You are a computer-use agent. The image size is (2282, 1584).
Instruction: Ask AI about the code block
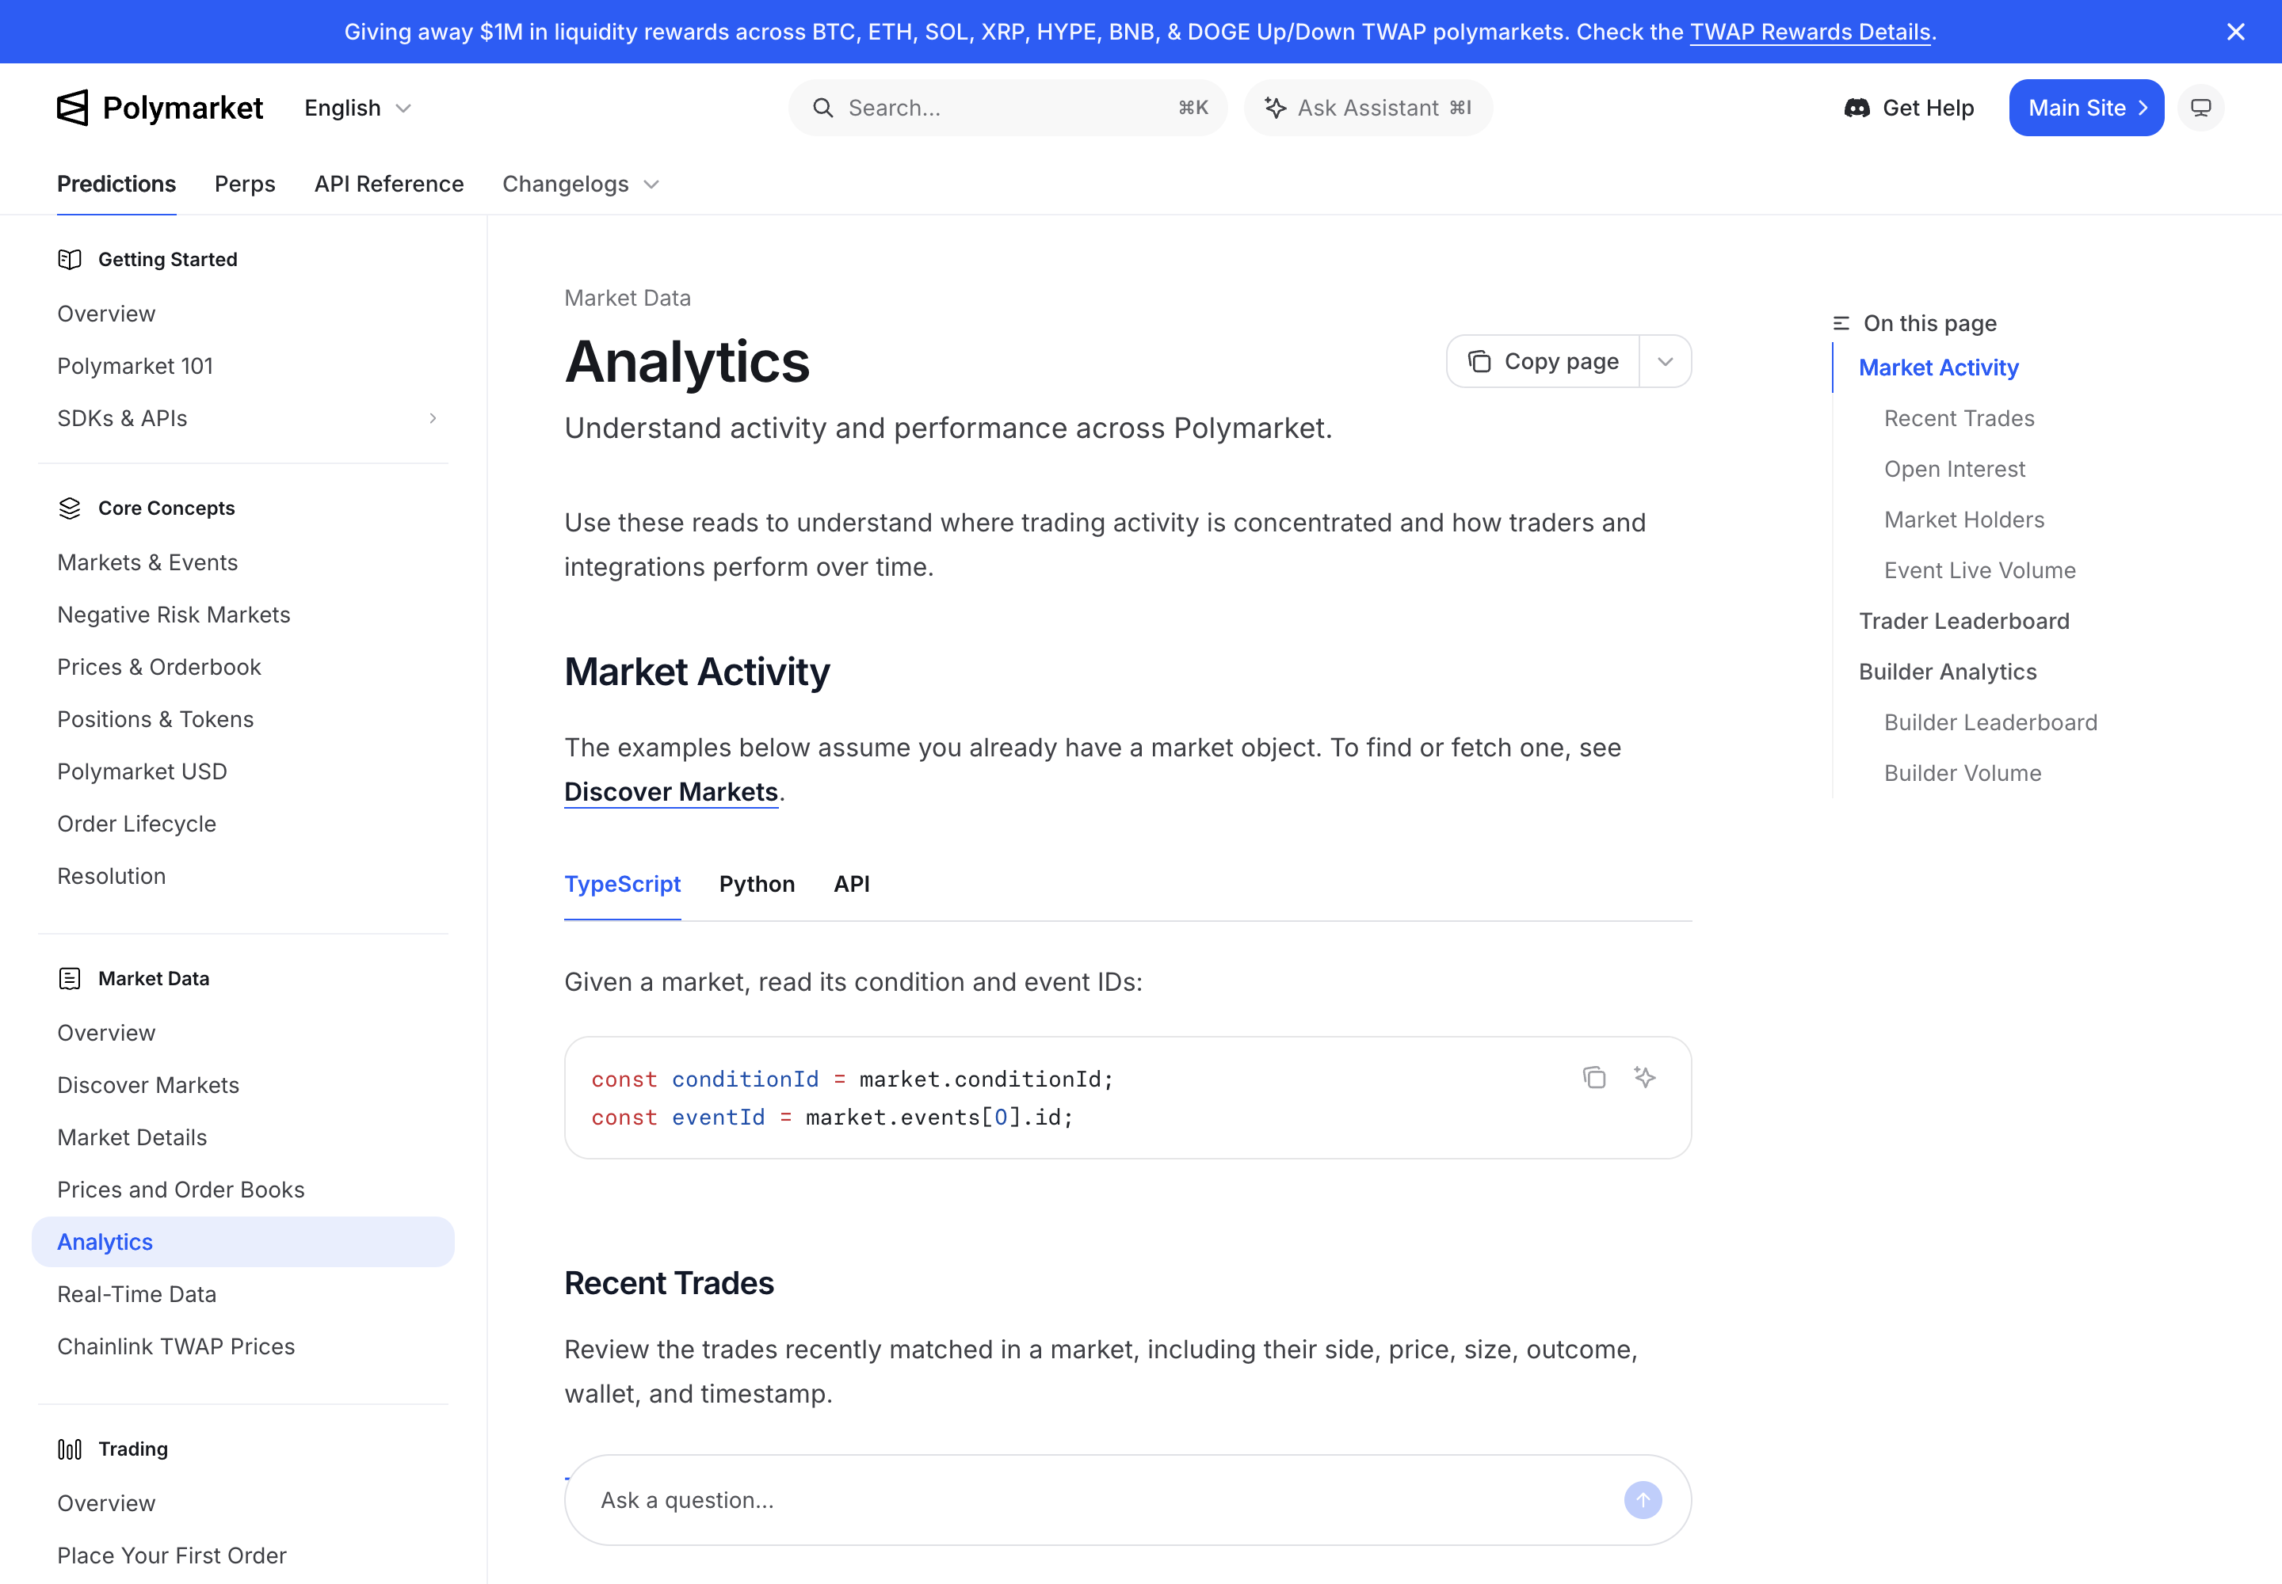[1644, 1077]
